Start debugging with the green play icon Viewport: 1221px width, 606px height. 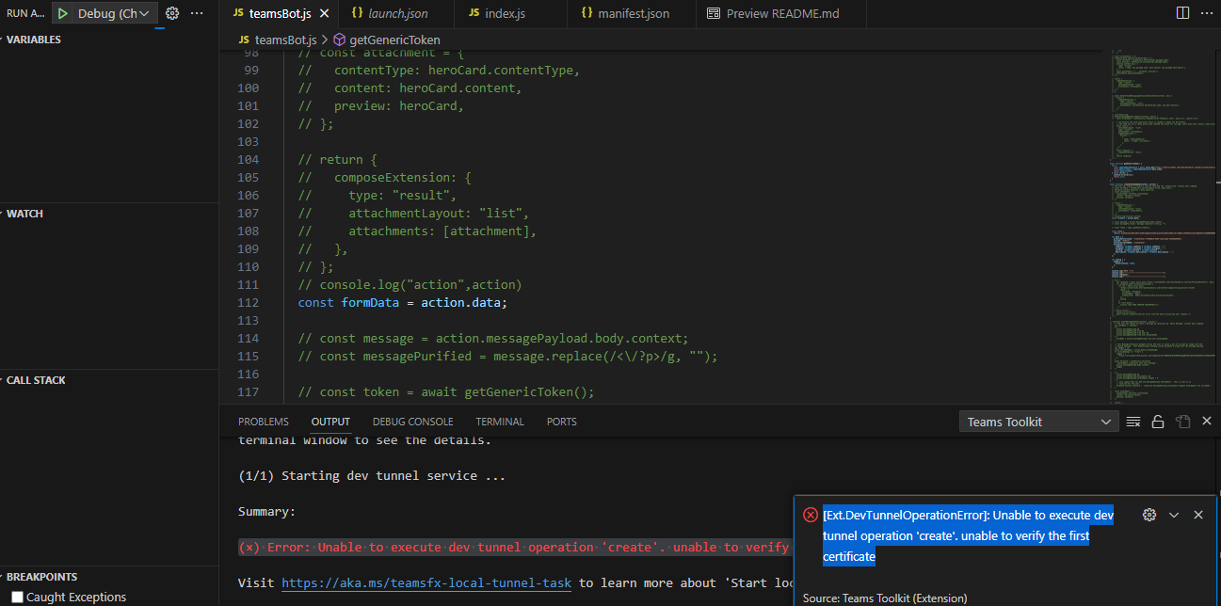tap(62, 14)
